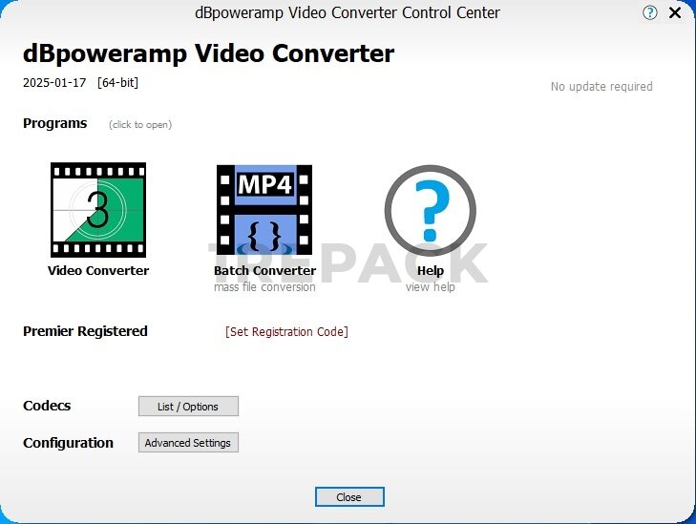Click the 'Premier Registered' label

coord(85,332)
